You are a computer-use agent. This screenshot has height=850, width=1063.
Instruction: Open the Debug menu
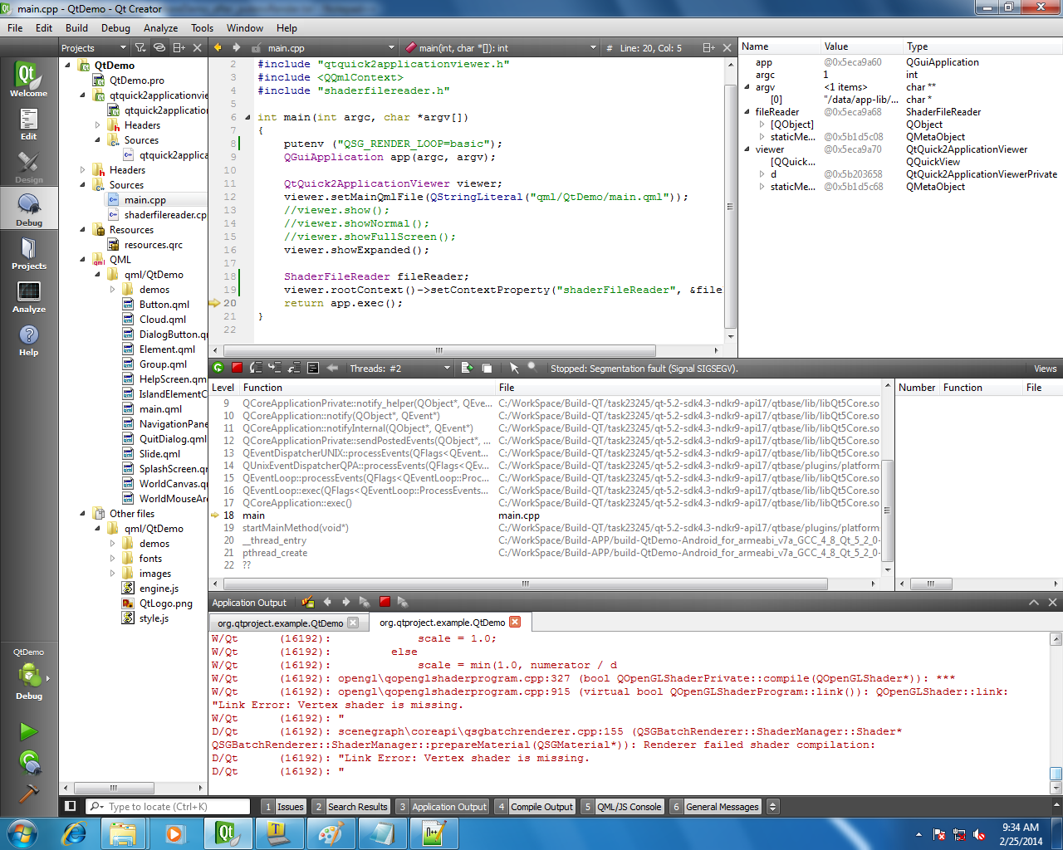(x=115, y=27)
